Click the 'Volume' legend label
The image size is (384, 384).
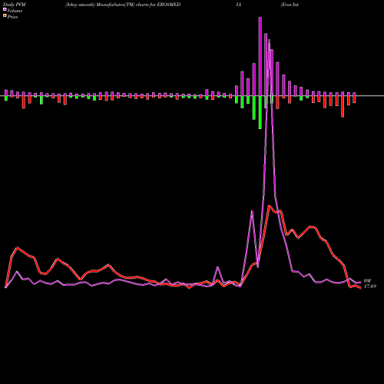coord(15,11)
